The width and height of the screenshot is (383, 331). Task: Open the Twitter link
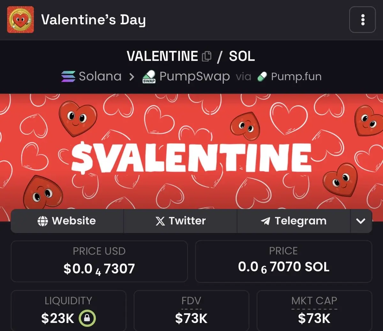tap(180, 221)
